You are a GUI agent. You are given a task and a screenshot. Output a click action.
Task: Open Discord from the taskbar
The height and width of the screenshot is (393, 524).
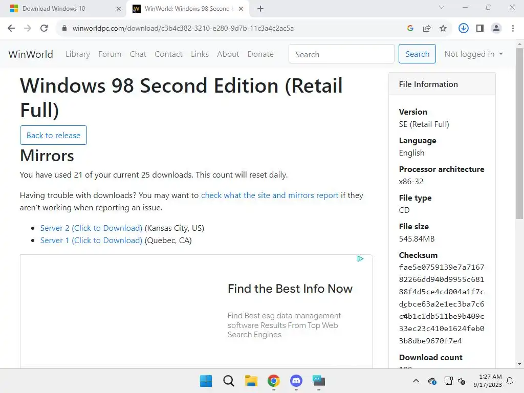[x=296, y=381]
